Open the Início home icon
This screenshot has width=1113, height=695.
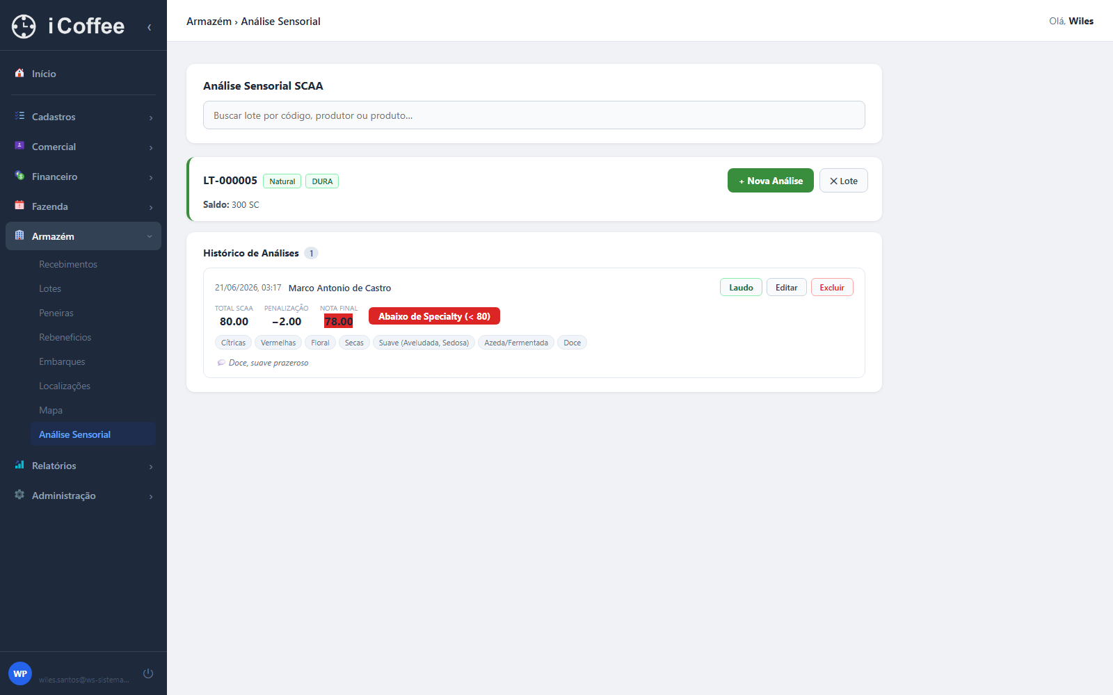click(x=19, y=73)
